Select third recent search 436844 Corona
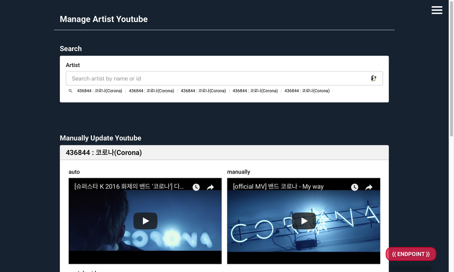This screenshot has height=272, width=454. (203, 91)
